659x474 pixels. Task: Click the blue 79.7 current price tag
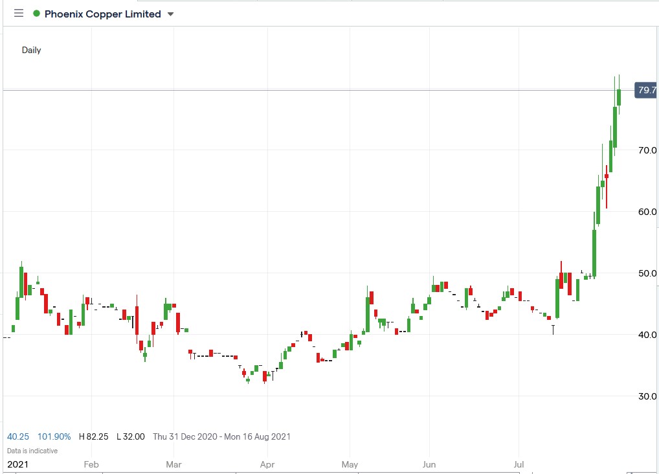tap(645, 91)
